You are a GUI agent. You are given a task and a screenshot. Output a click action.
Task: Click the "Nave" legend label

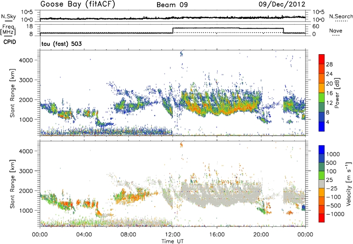(x=336, y=30)
